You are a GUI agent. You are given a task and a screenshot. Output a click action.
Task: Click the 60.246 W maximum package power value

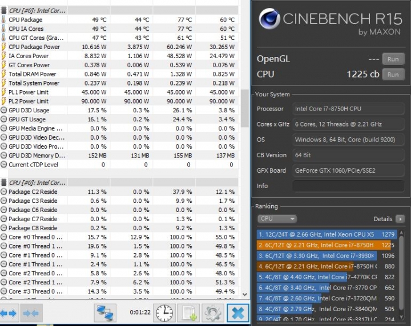click(x=179, y=47)
